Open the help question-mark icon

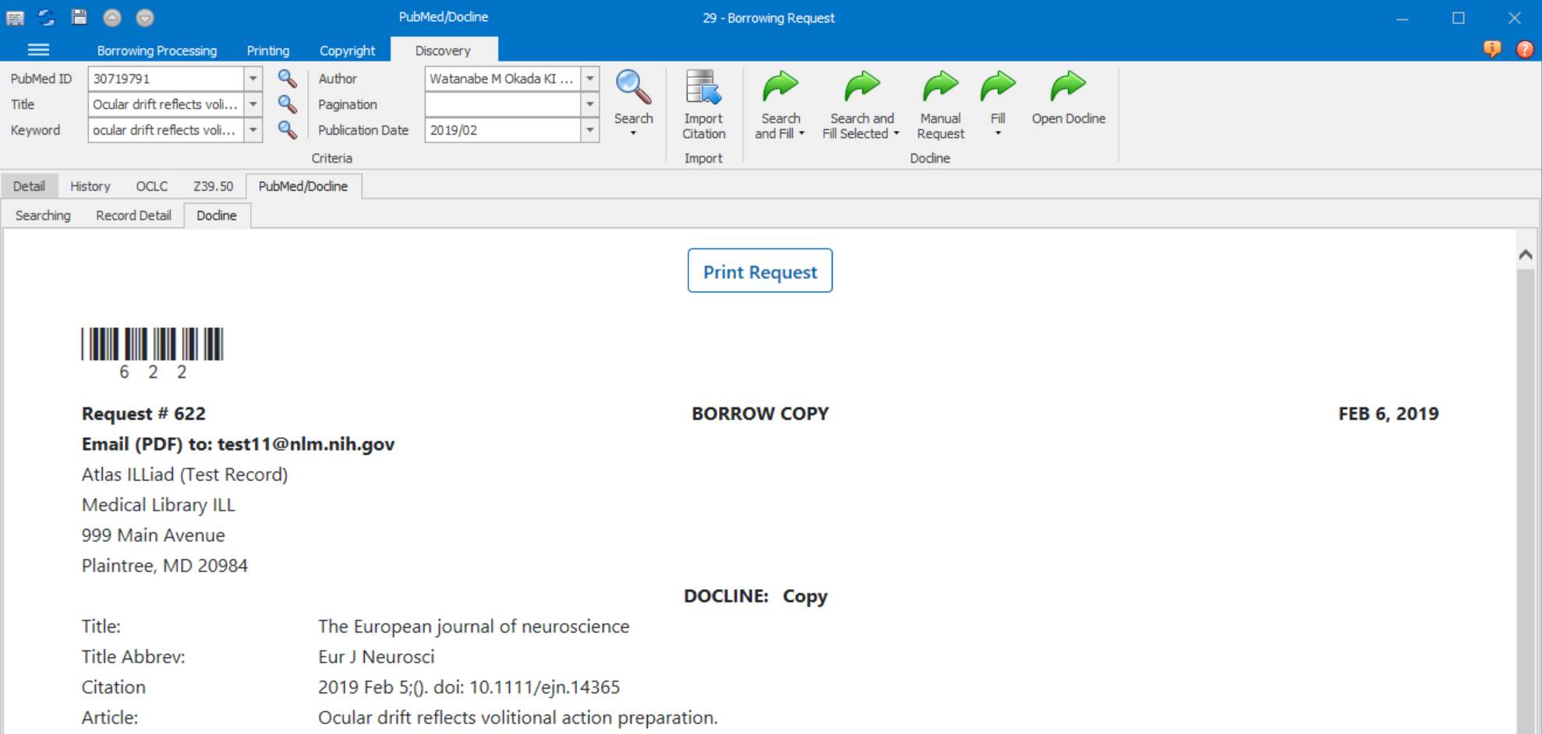coord(1523,49)
